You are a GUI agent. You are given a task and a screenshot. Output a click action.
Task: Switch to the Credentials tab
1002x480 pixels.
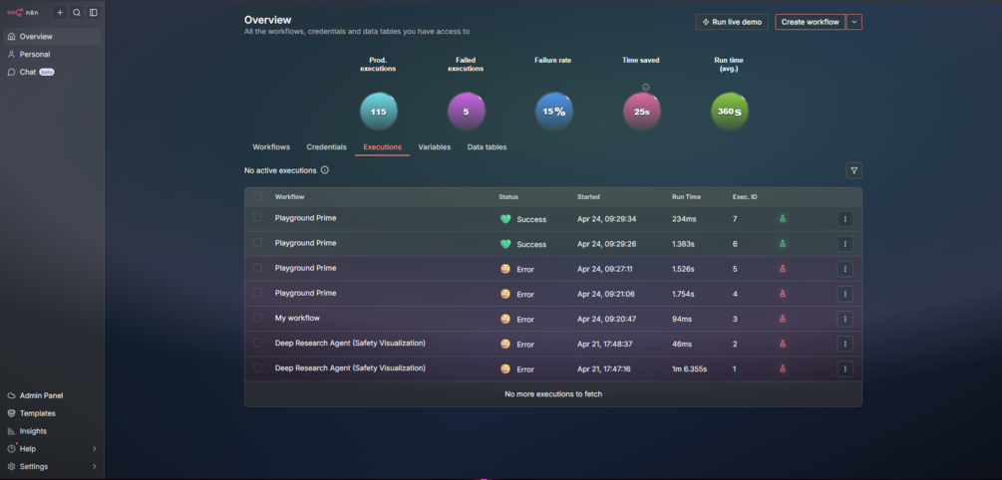[327, 146]
